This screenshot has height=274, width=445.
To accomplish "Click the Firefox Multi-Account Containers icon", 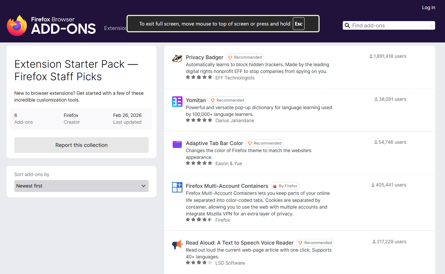I will point(177,187).
